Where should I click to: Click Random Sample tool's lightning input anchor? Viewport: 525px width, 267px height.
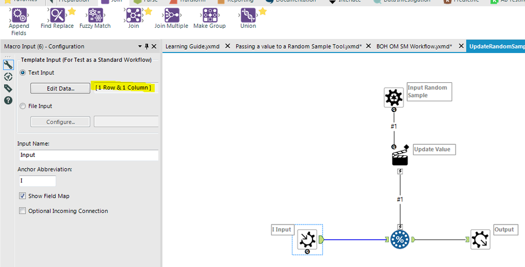pyautogui.click(x=400, y=227)
